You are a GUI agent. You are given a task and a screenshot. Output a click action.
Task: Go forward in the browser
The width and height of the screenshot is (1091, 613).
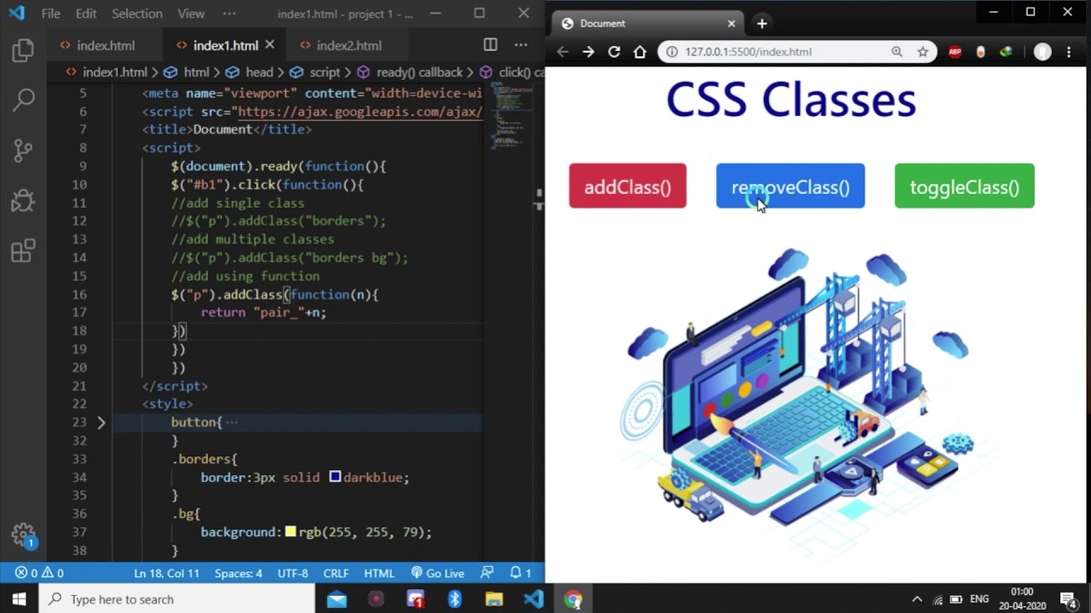coord(588,52)
